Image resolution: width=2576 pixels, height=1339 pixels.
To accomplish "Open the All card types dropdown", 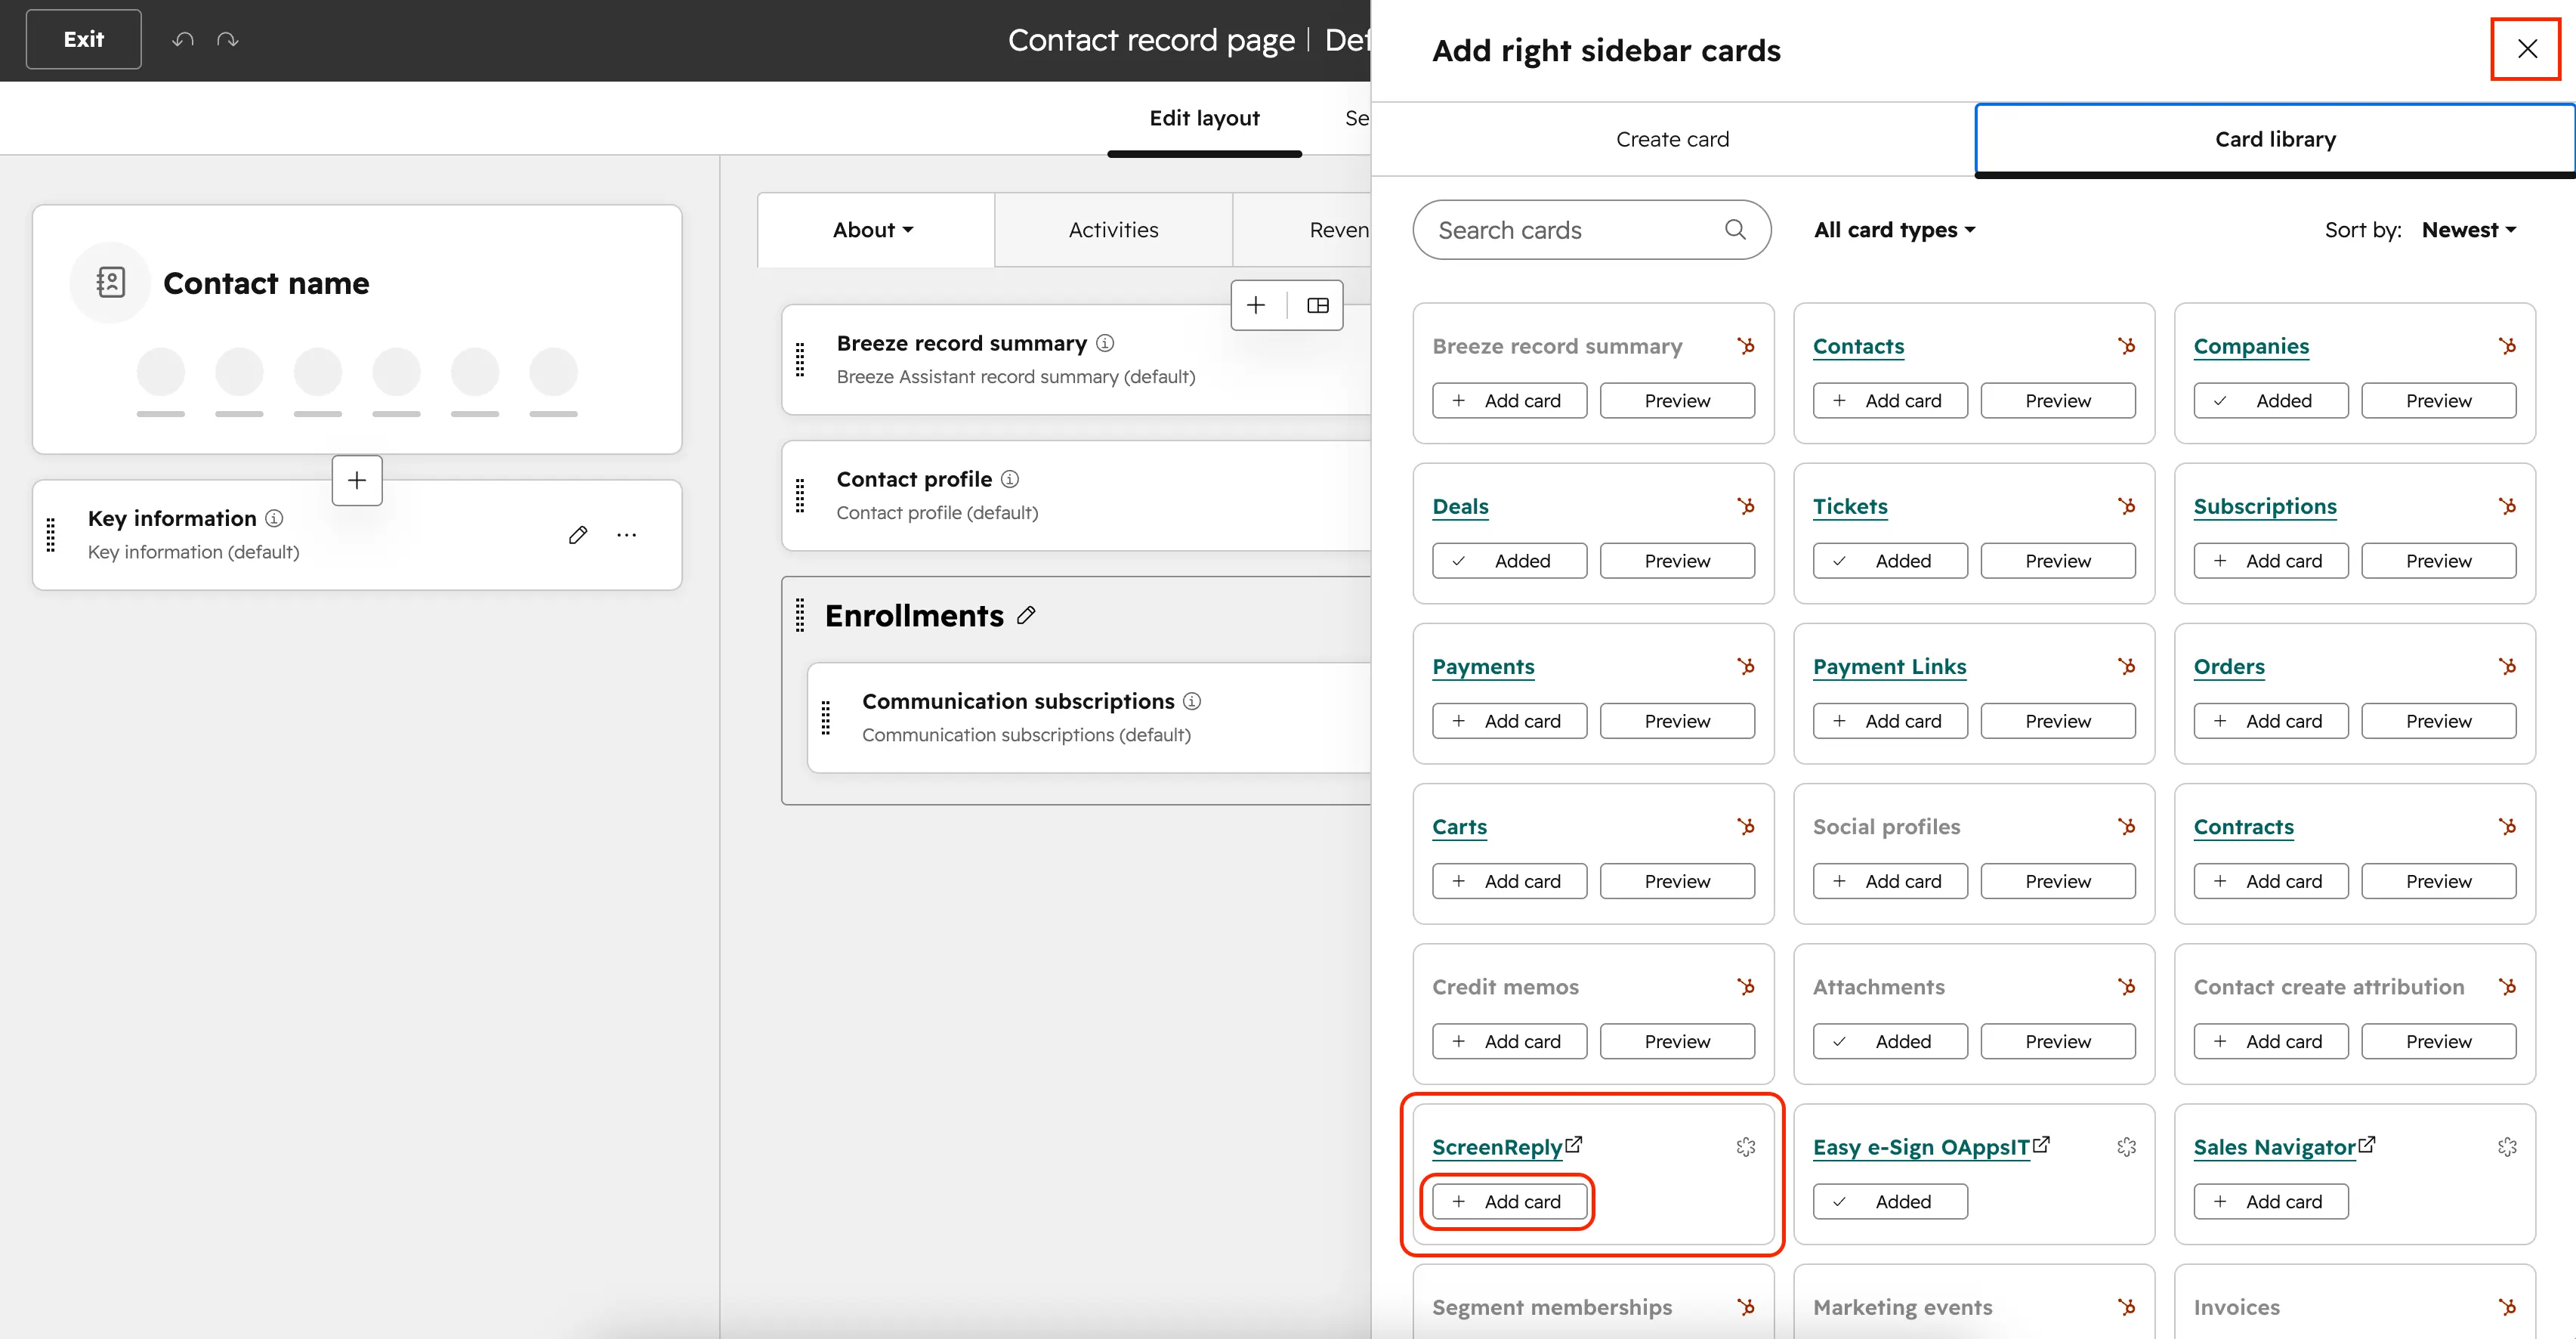I will click(1895, 230).
